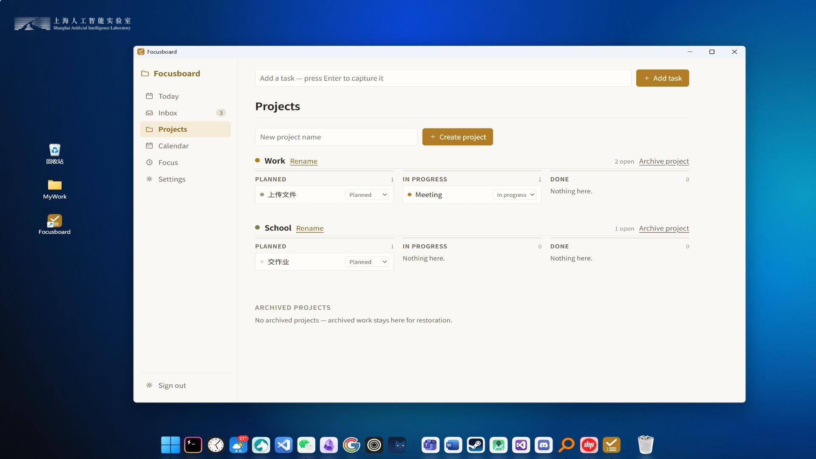Image resolution: width=816 pixels, height=459 pixels.
Task: Focus the Add a task input field
Action: (x=443, y=78)
